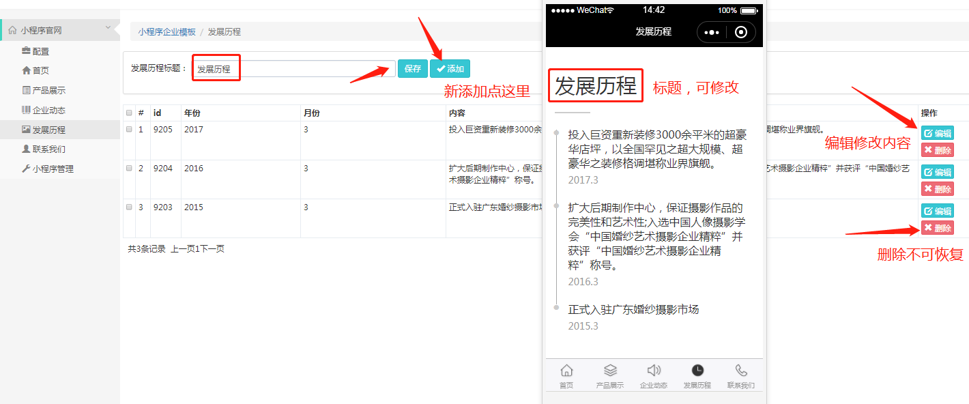The image size is (969, 404).
Task: Click the home icon in phone tab bar
Action: coord(566,371)
